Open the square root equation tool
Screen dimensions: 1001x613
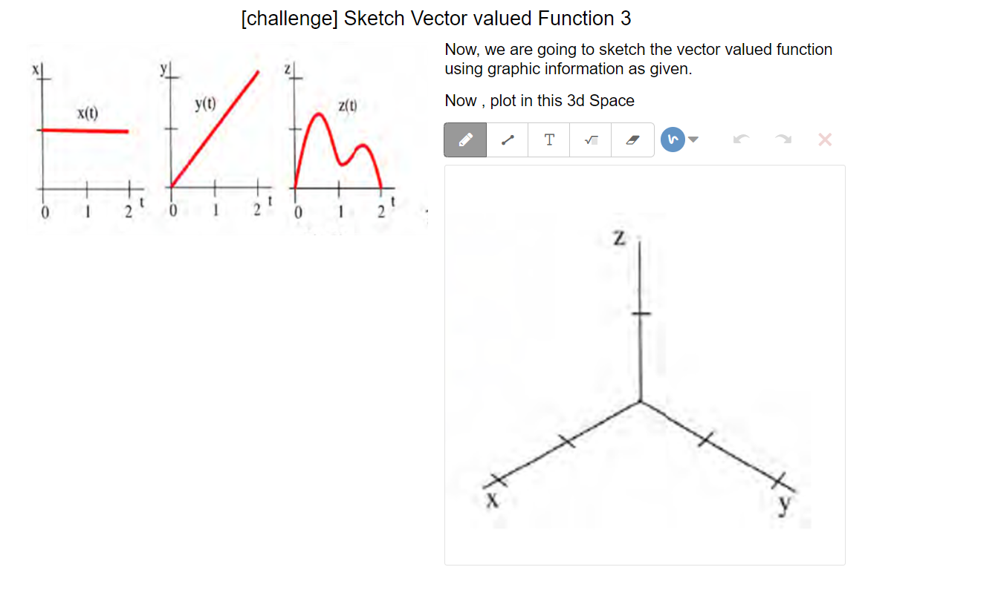point(590,140)
